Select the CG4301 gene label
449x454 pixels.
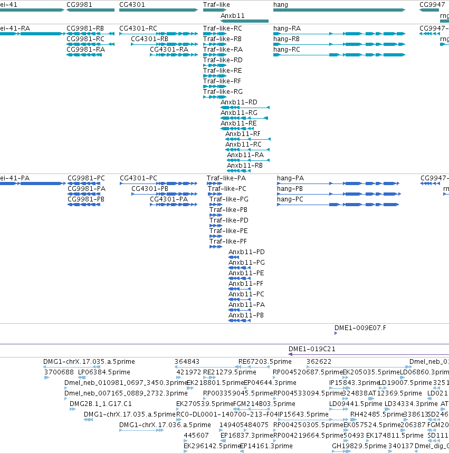tap(132, 5)
